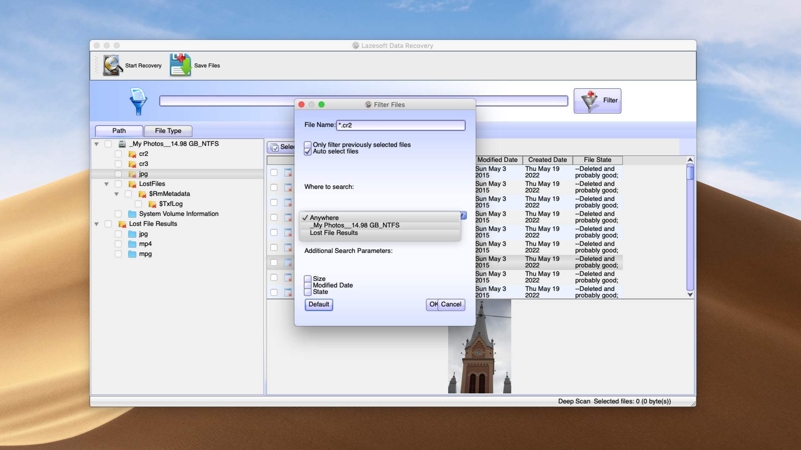Sort by the Modified Date column header
Screen dimensions: 801x450
pos(497,160)
